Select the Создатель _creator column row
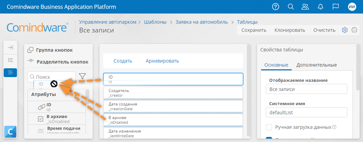 tap(173, 93)
